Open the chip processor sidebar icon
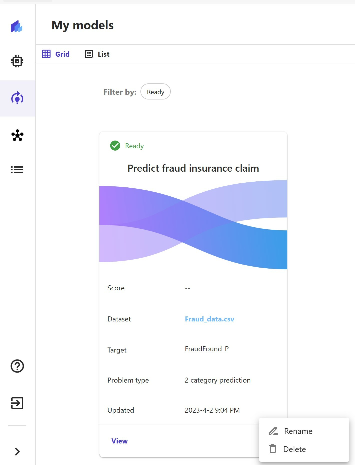355x465 pixels. click(x=17, y=61)
